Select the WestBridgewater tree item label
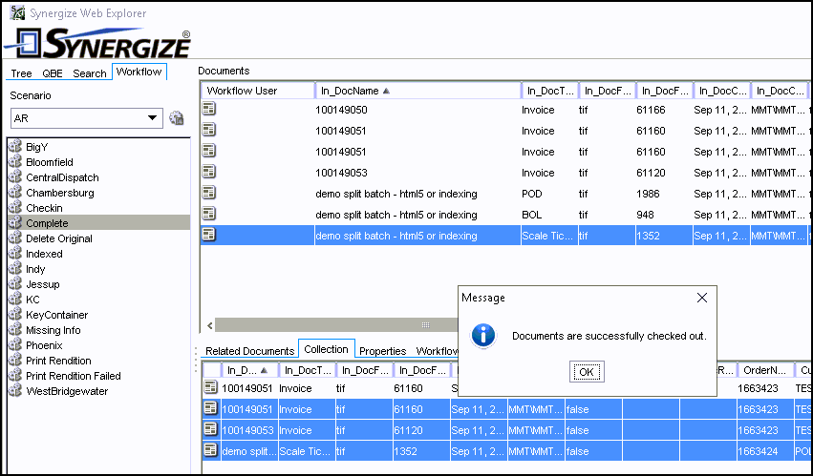 pyautogui.click(x=67, y=391)
